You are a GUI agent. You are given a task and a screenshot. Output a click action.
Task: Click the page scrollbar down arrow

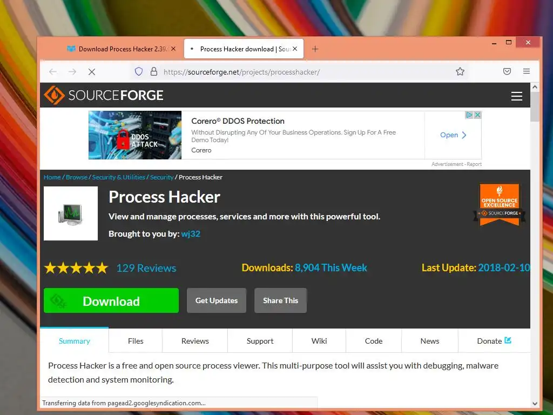(x=535, y=403)
